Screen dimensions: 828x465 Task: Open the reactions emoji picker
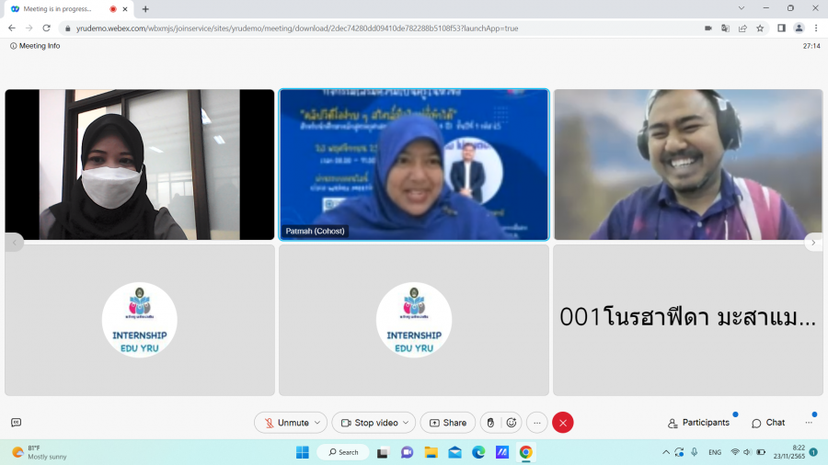pyautogui.click(x=512, y=423)
